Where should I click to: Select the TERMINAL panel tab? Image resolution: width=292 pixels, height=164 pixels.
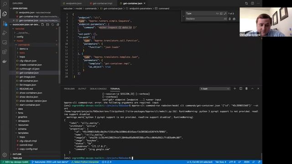(x=115, y=89)
